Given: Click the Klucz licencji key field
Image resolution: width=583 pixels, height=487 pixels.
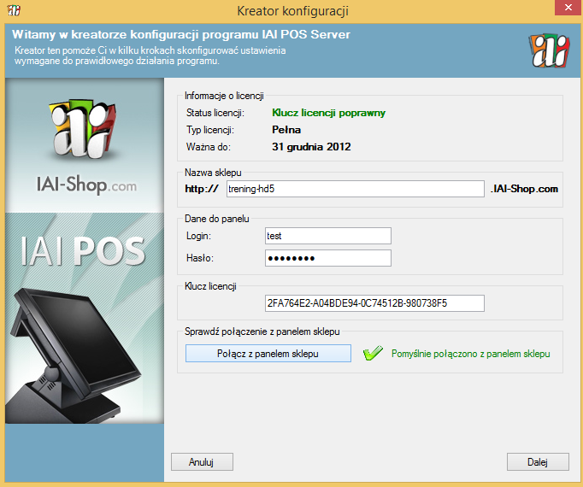Looking at the screenshot, I should pyautogui.click(x=374, y=303).
